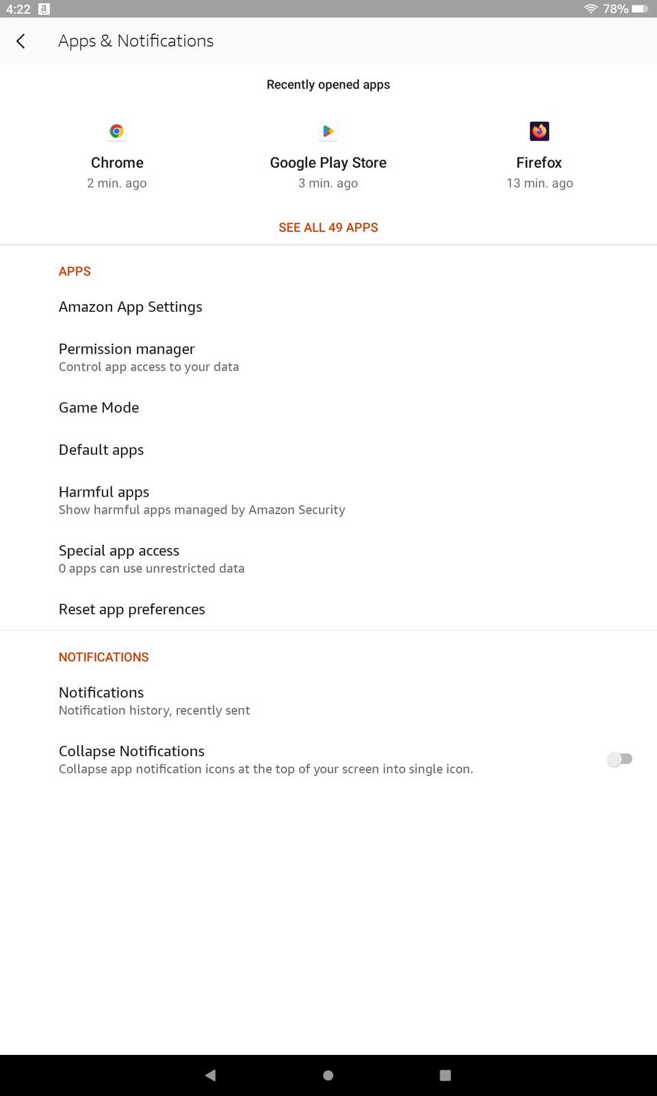657x1096 pixels.
Task: Select Game Mode option
Action: (99, 408)
